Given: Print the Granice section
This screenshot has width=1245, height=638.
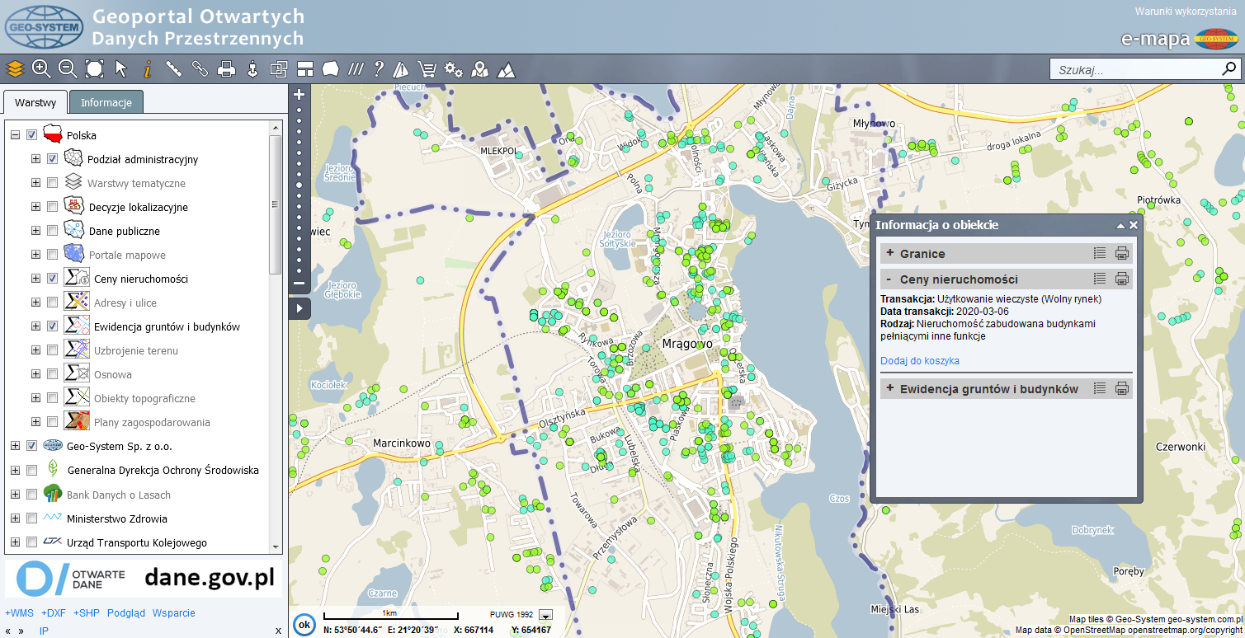Looking at the screenshot, I should pos(1122,254).
